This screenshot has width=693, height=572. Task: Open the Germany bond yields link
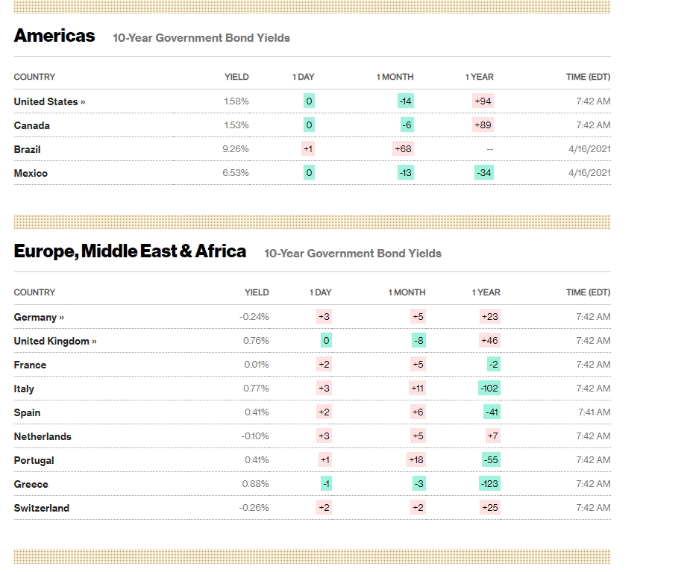click(39, 317)
